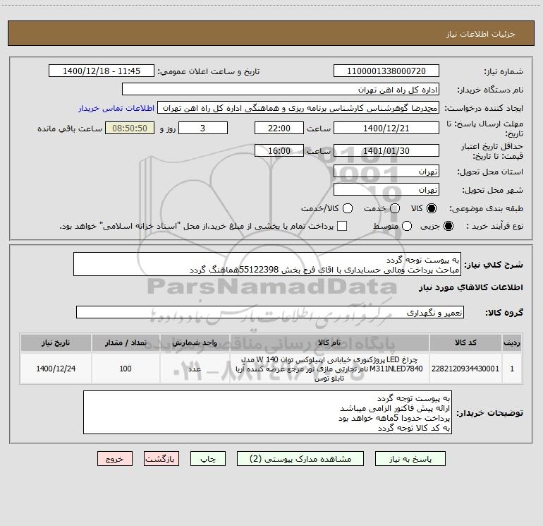543x526 pixels.
Task: Click the buyer name field اداره کل راه اهن تهران
Action: pos(281,89)
